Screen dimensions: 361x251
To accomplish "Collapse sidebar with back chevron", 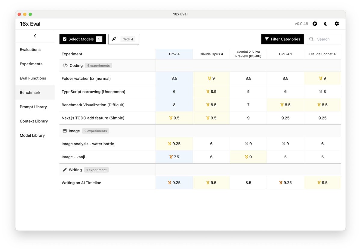I will click(35, 36).
